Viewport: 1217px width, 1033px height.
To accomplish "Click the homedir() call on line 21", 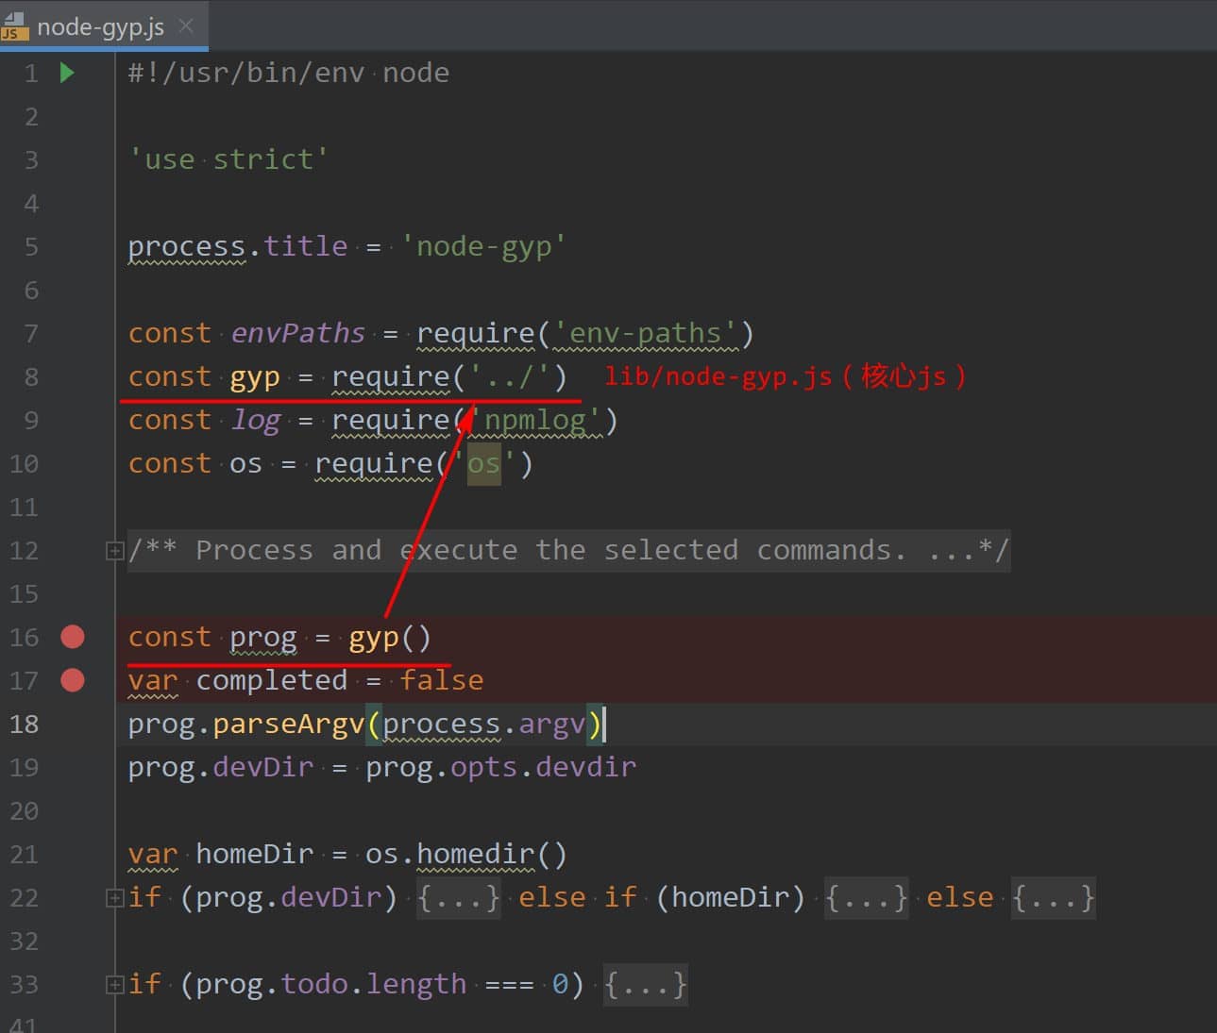I will point(492,854).
